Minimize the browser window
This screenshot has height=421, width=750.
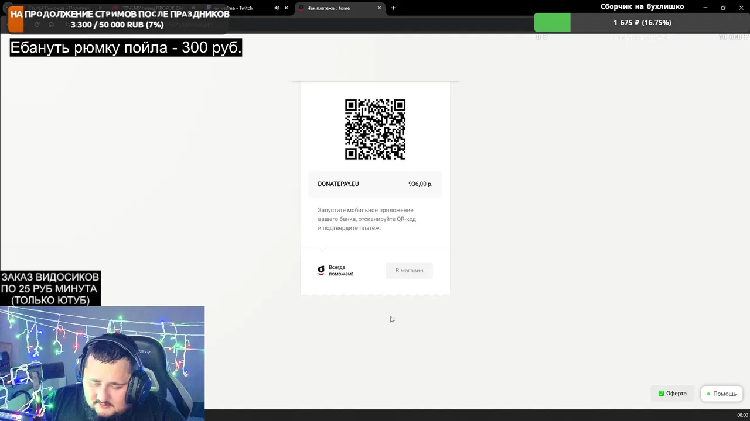[705, 8]
